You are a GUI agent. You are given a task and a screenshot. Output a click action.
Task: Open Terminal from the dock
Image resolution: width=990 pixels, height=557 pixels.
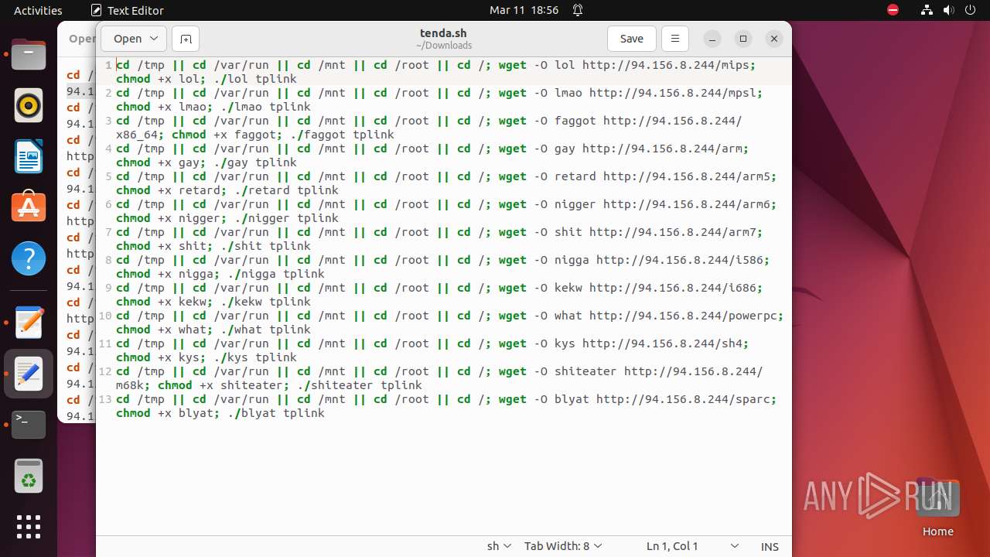pos(29,425)
